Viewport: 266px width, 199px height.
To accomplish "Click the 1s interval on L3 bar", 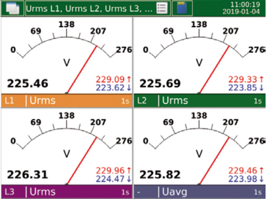I will [125, 192].
